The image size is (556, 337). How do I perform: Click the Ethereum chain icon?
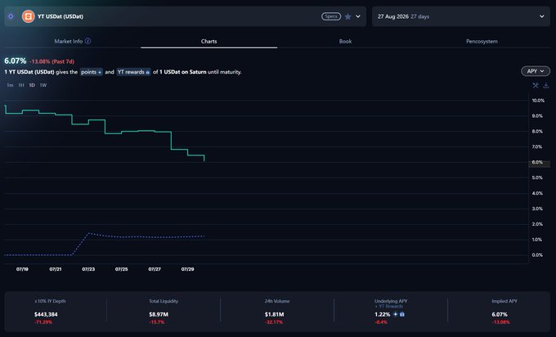tap(11, 16)
